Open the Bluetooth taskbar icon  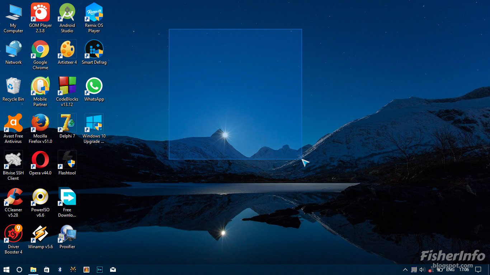coord(60,270)
